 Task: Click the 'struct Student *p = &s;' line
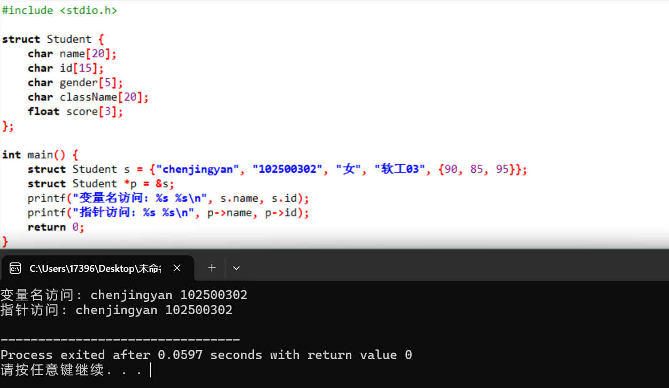coord(101,184)
